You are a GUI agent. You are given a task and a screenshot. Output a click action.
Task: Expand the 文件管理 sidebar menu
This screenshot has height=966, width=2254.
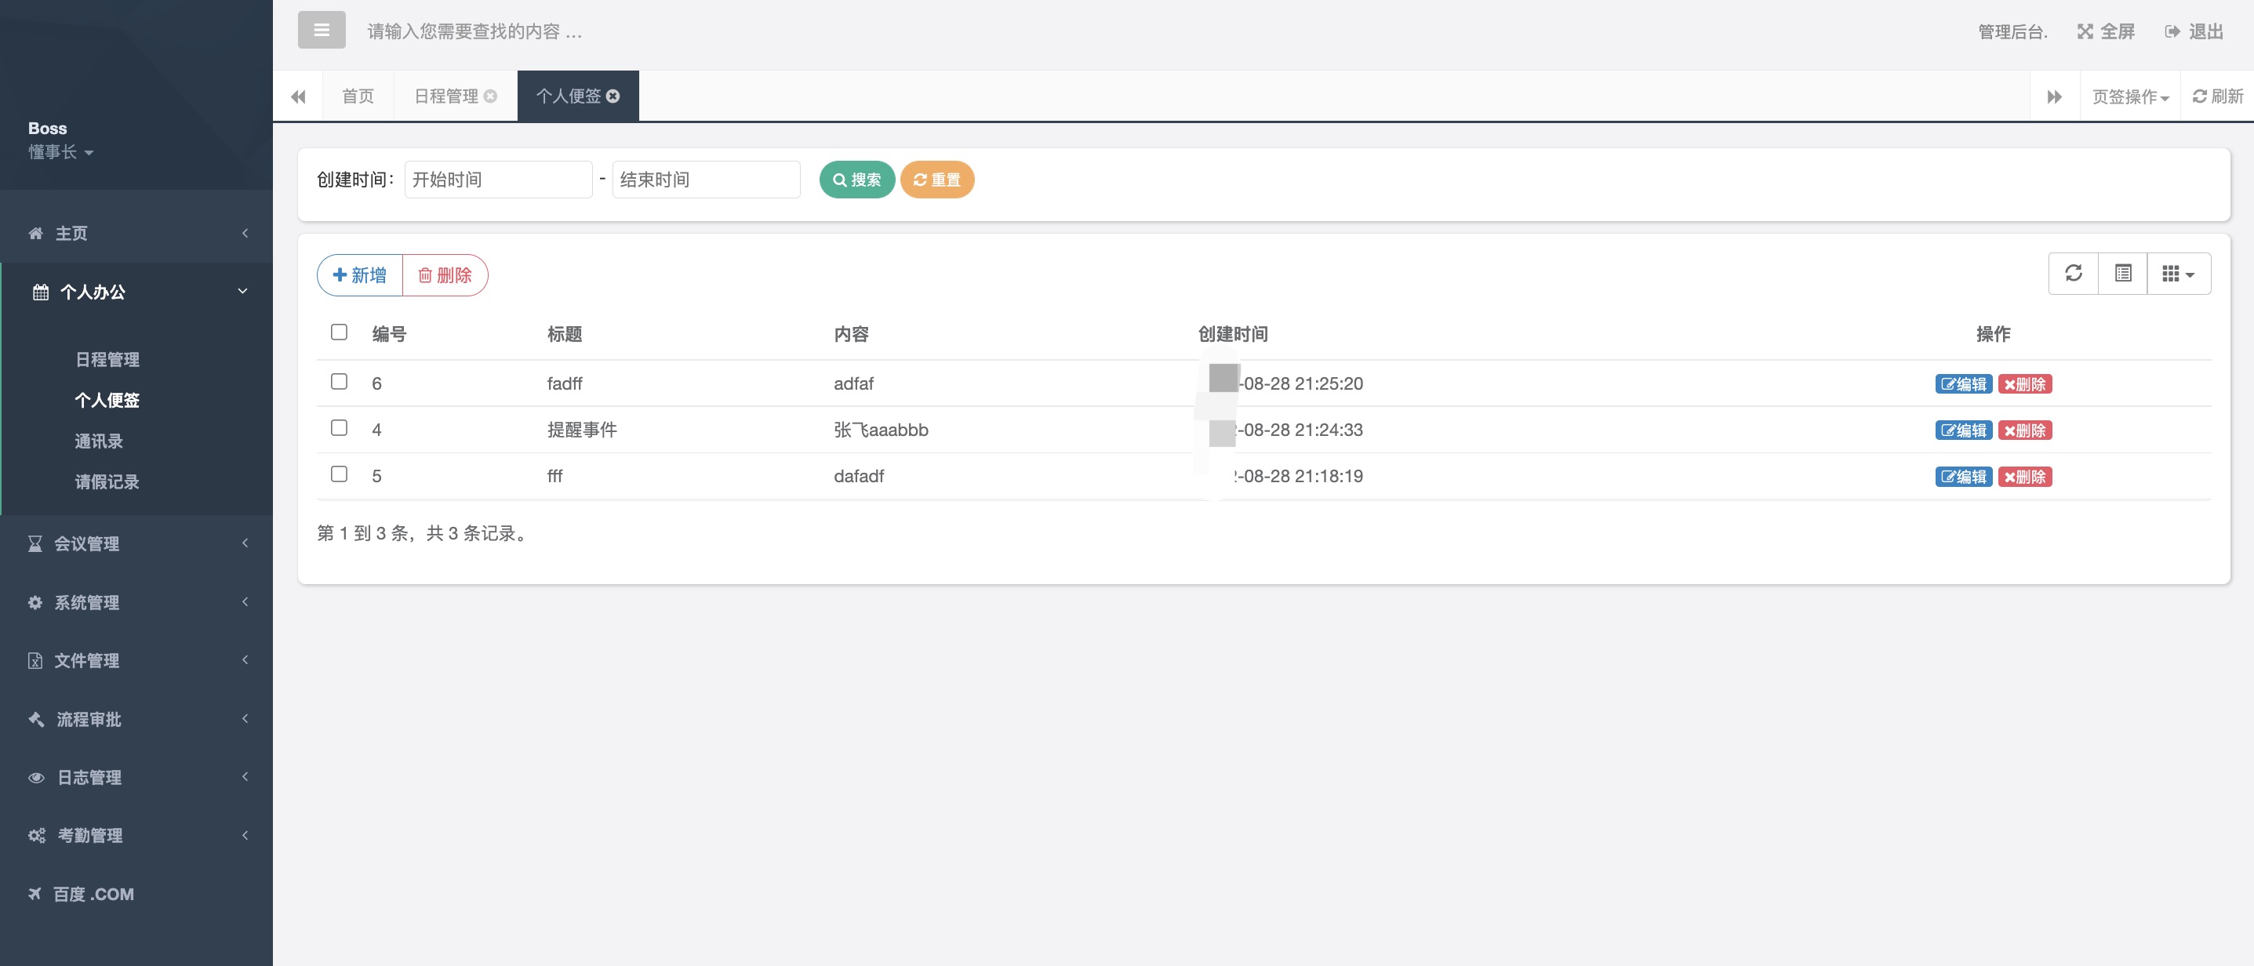(136, 661)
